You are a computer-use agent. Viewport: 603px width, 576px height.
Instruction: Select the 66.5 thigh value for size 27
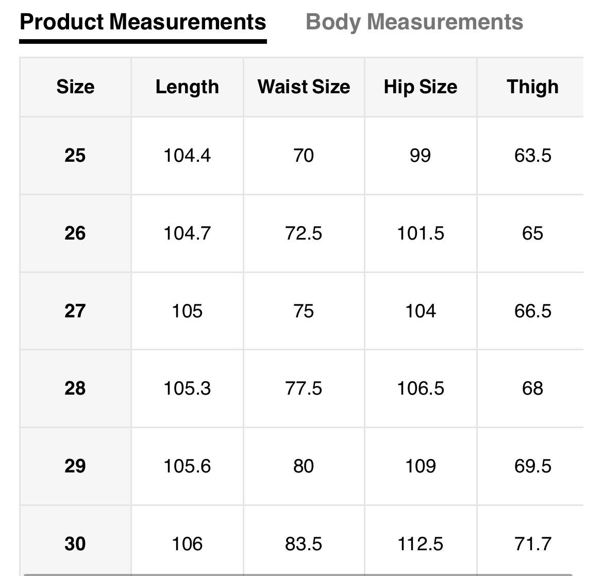532,311
